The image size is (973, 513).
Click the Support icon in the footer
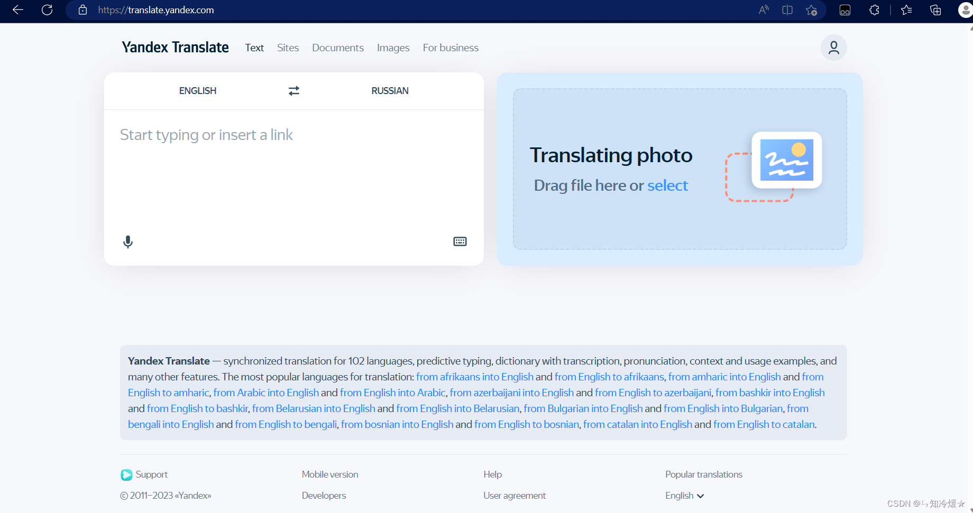pos(126,475)
